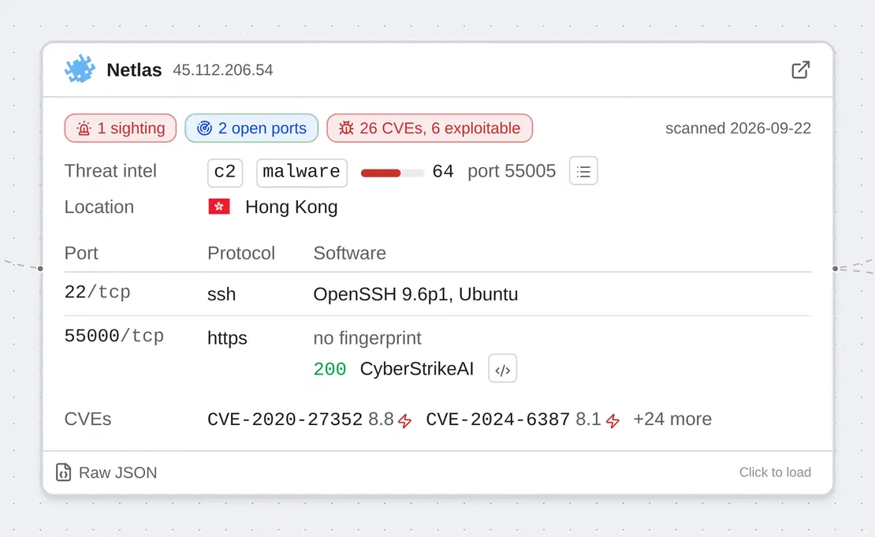Click the '26 CVEs, 6 exploitable' badge

430,128
